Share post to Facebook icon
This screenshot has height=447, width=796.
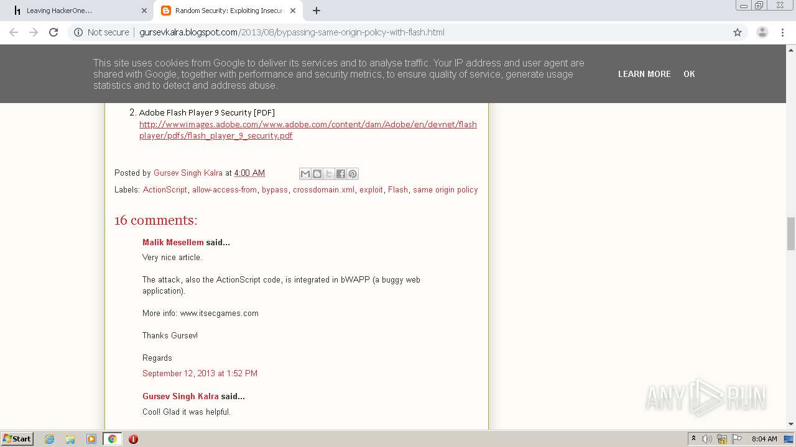(x=341, y=174)
